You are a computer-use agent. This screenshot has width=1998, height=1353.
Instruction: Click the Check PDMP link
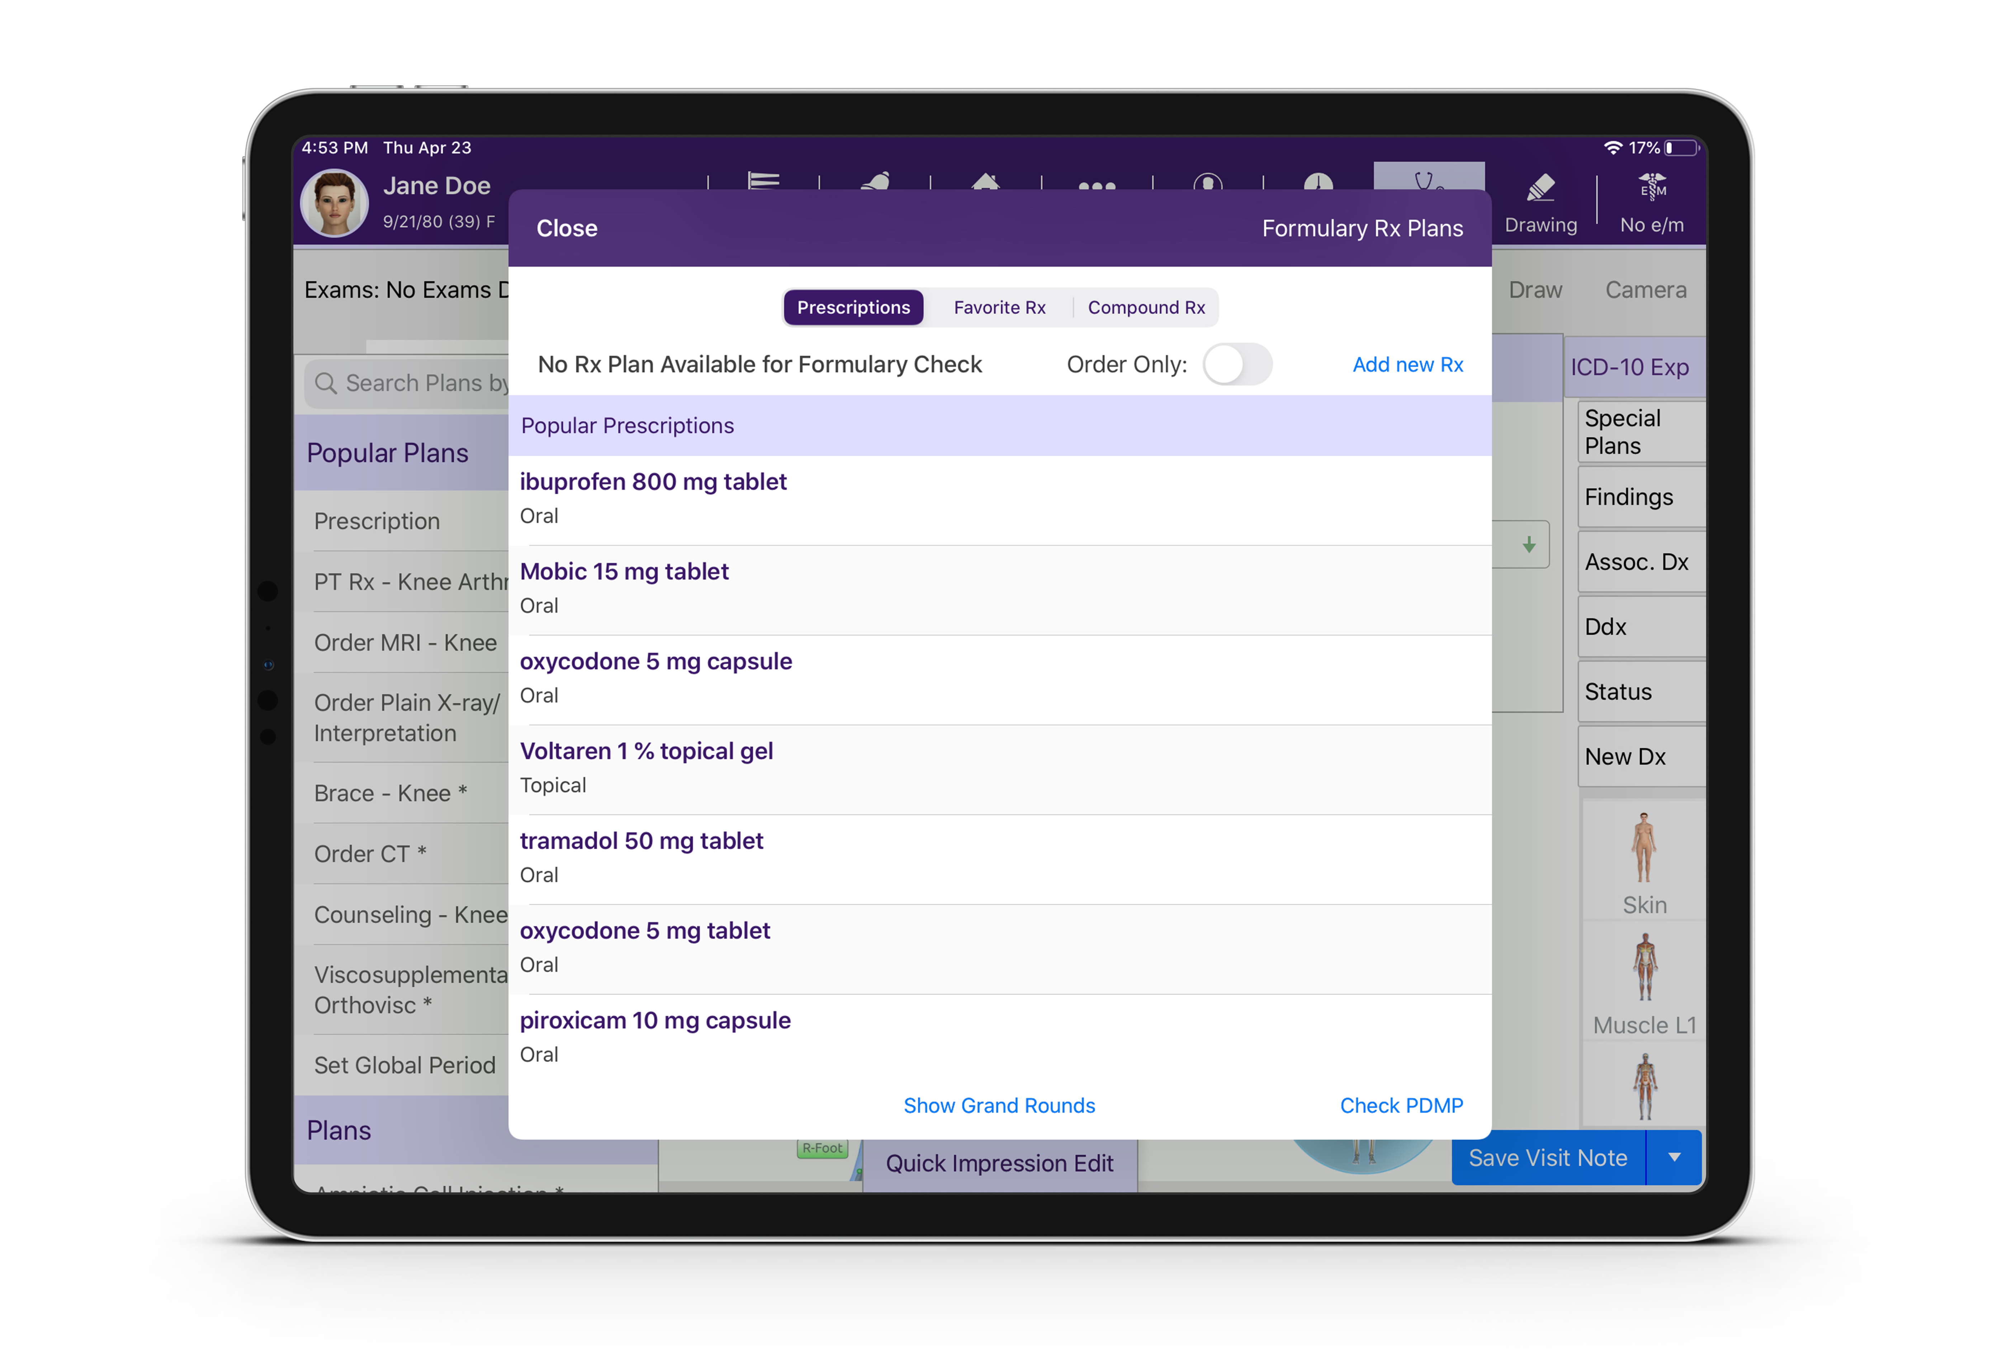click(x=1401, y=1106)
